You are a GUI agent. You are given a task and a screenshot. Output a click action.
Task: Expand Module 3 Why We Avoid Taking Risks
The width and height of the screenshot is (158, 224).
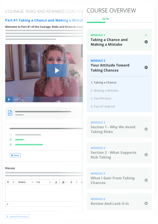tap(146, 129)
